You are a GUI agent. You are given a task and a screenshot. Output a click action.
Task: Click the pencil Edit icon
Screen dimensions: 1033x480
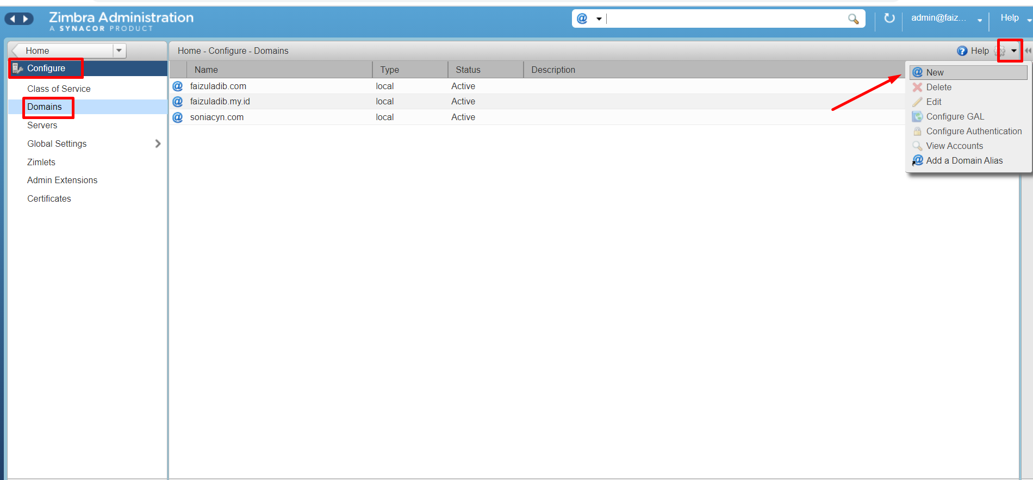[917, 102]
